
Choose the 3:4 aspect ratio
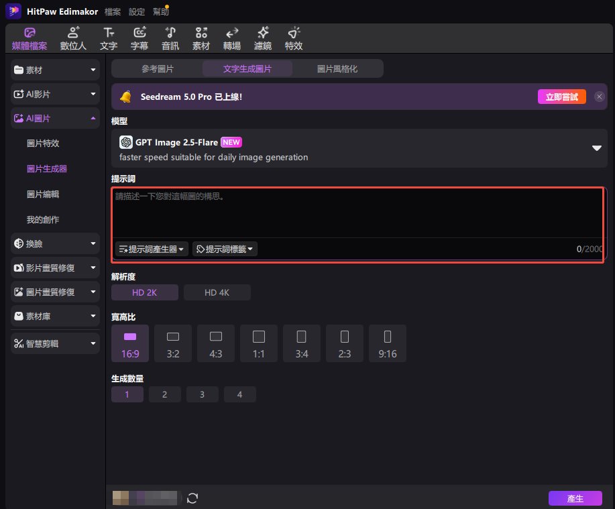[x=302, y=343]
